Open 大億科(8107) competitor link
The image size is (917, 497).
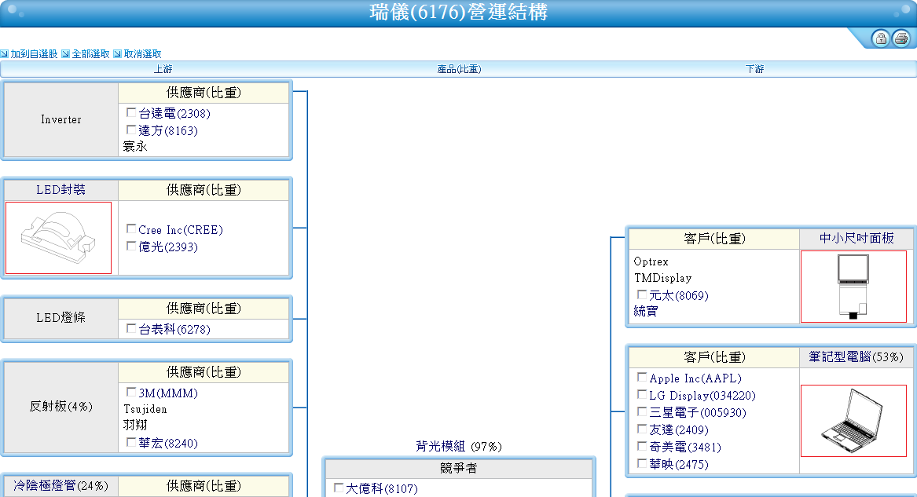[382, 488]
